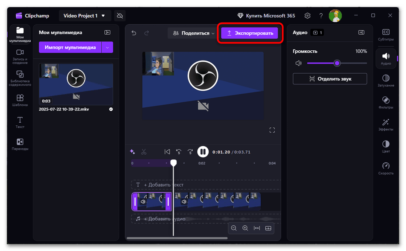The height and width of the screenshot is (251, 406).
Task: Open the My Media sidebar tab
Action: [20, 35]
